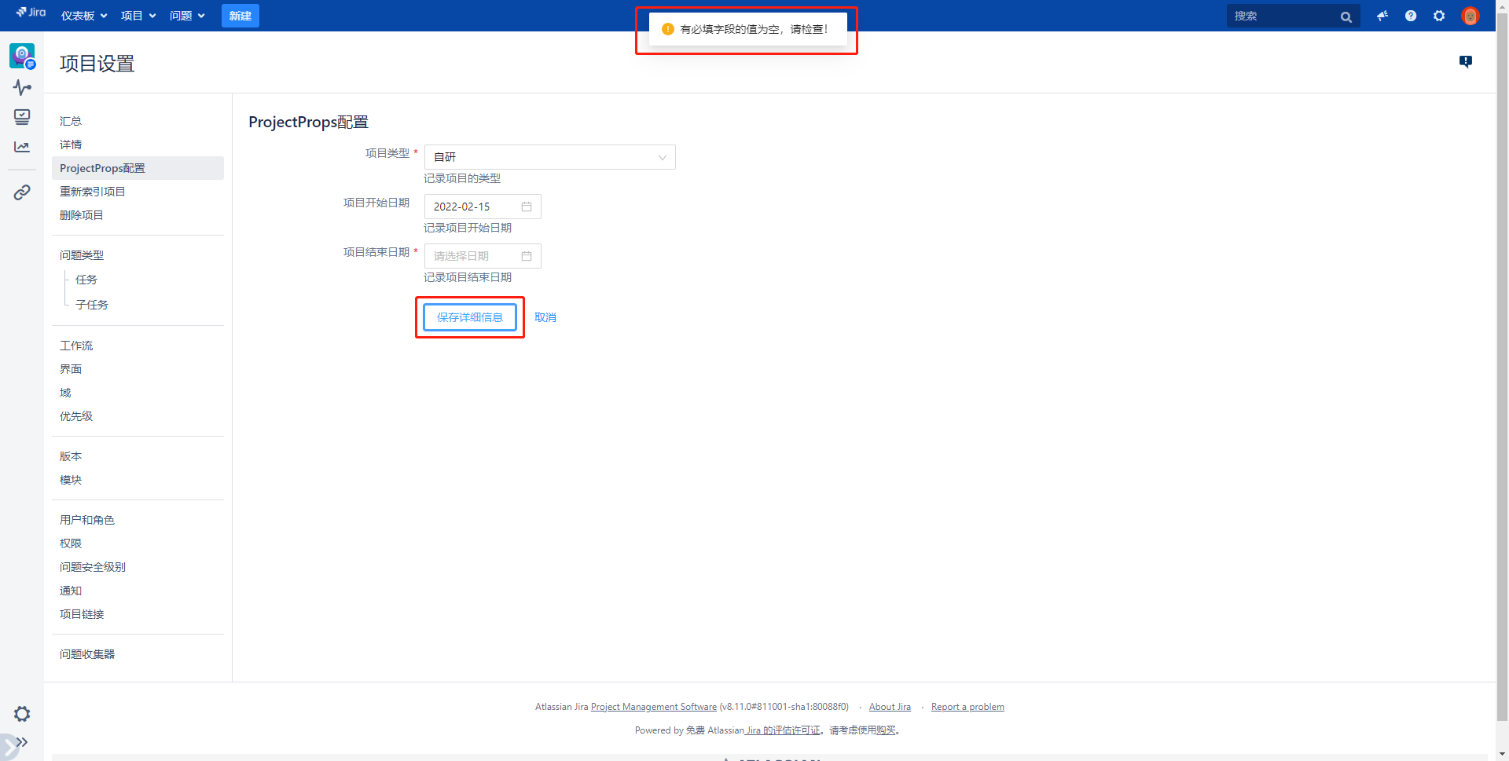This screenshot has height=761, width=1509.
Task: Expand the 项目 dropdown menu
Action: (x=138, y=16)
